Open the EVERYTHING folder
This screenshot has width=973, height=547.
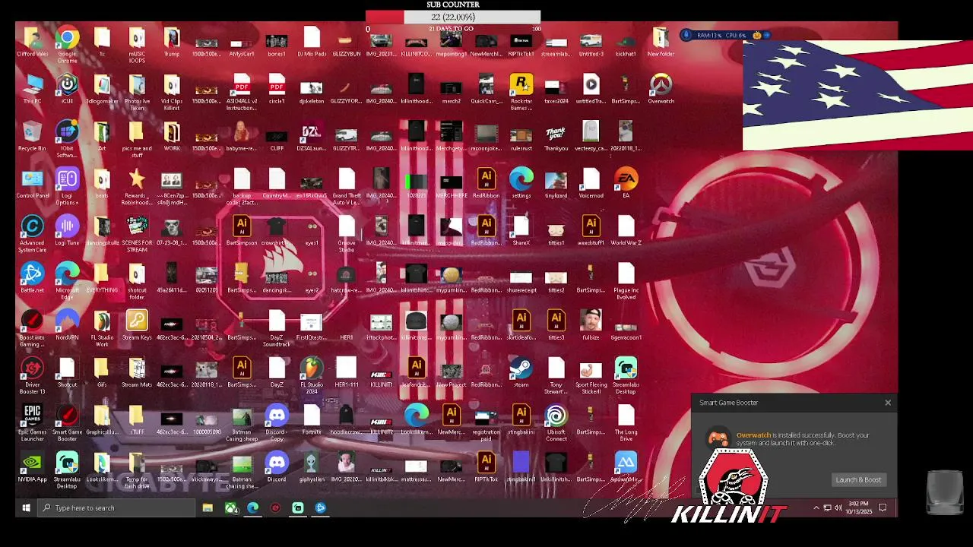[102, 277]
